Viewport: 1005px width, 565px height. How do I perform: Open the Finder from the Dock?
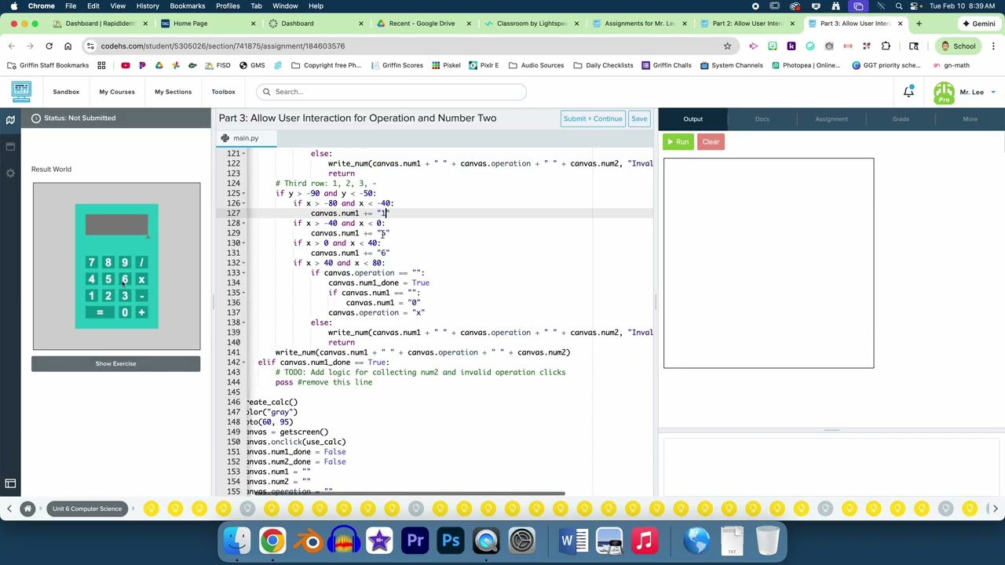[x=237, y=541]
